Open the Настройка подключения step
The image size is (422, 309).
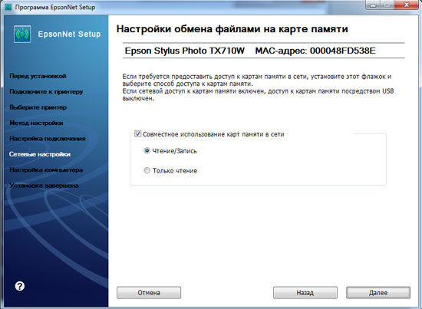tap(48, 139)
